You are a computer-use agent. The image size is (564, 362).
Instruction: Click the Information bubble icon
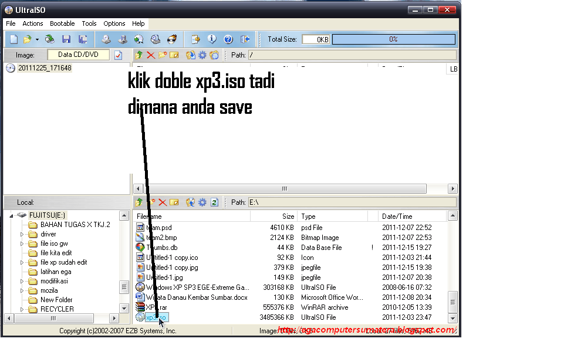(212, 39)
